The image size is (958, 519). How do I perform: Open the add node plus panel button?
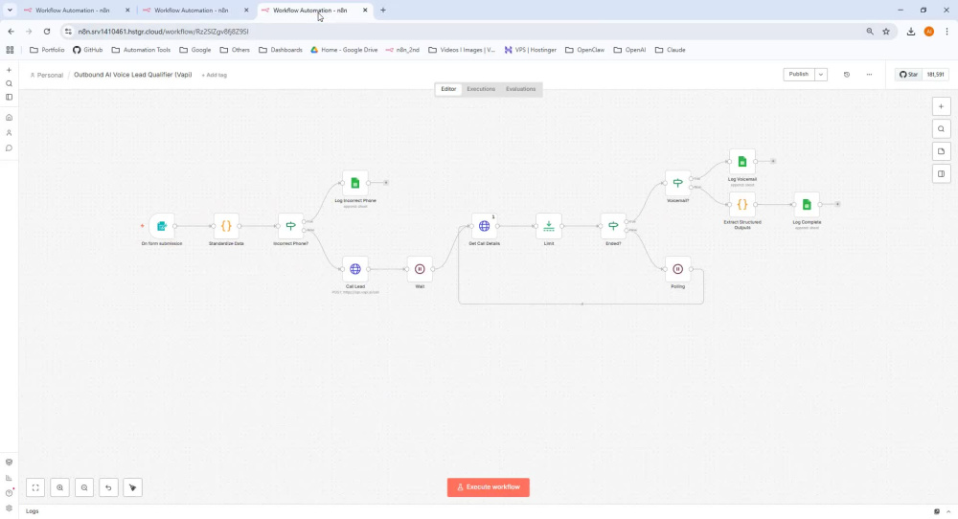pos(941,106)
